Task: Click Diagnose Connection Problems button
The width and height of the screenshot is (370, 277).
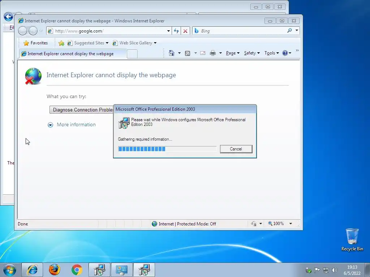Action: (82, 110)
